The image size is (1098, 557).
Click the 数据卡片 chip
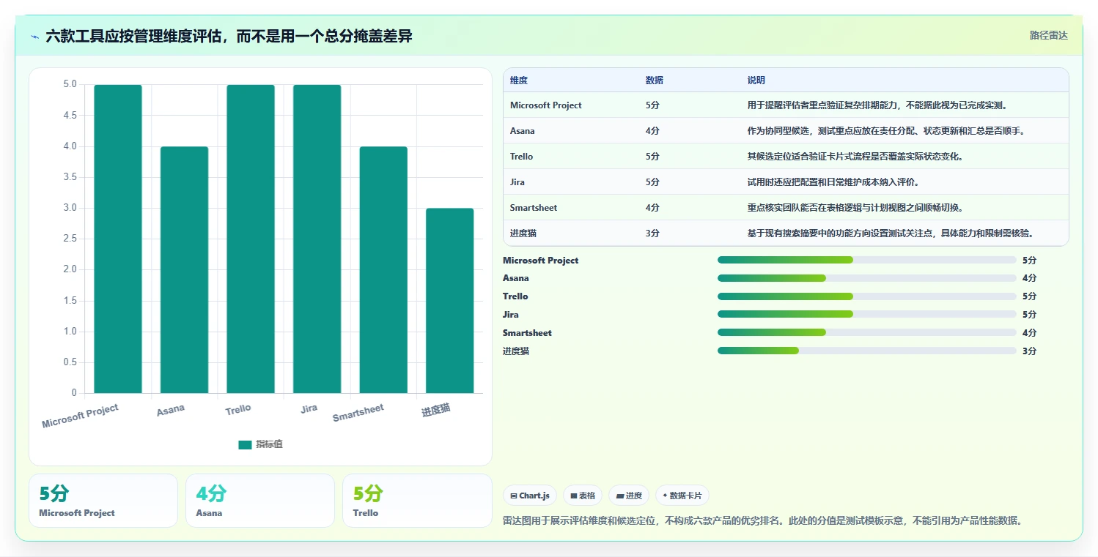tap(682, 496)
